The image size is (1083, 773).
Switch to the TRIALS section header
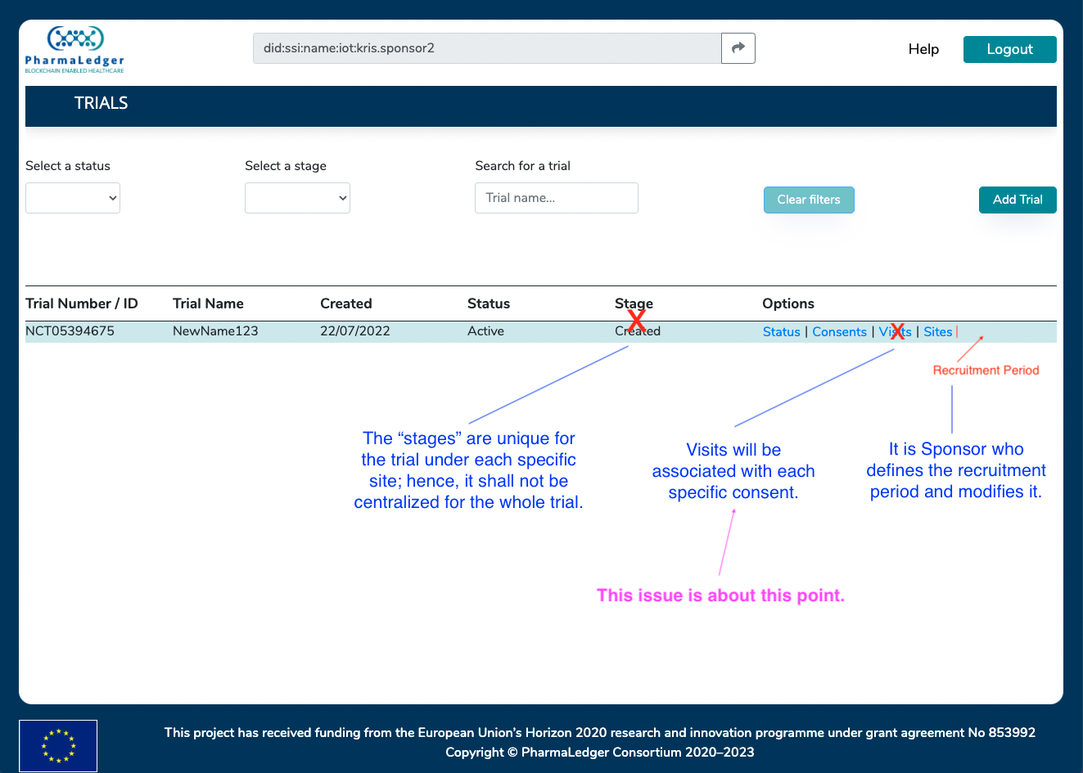[x=101, y=103]
